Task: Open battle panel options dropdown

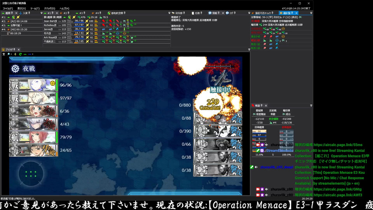Action: point(311,105)
